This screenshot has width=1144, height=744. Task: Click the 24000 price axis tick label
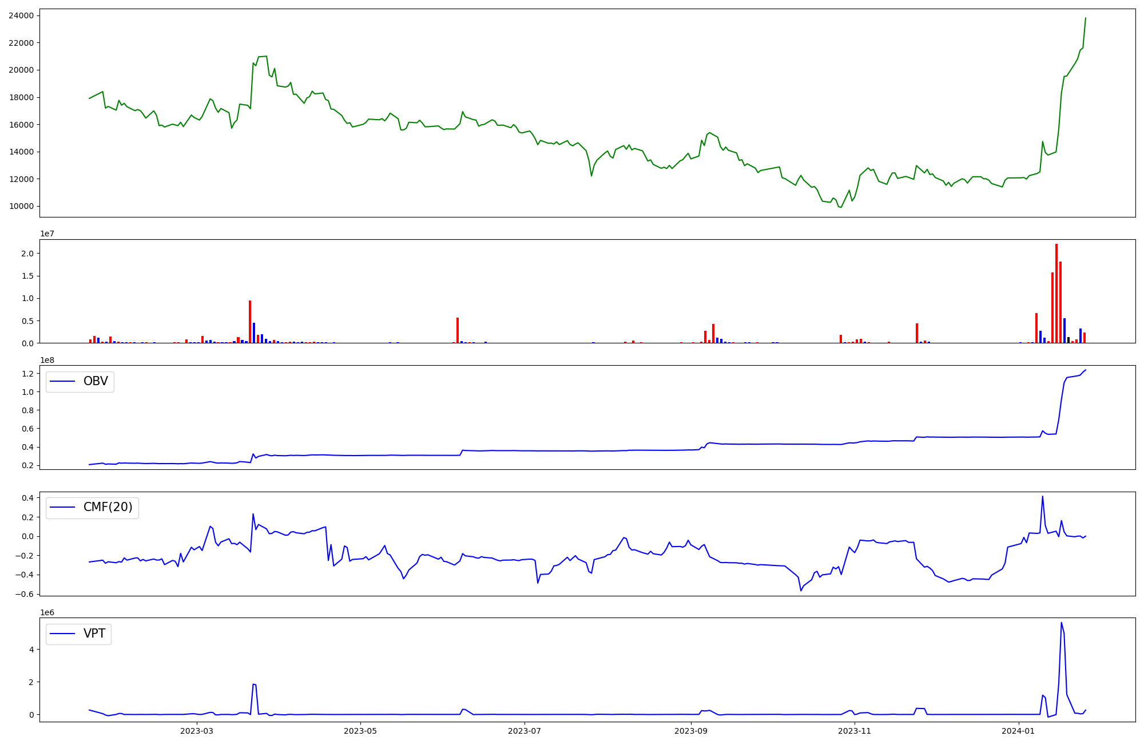click(x=21, y=15)
